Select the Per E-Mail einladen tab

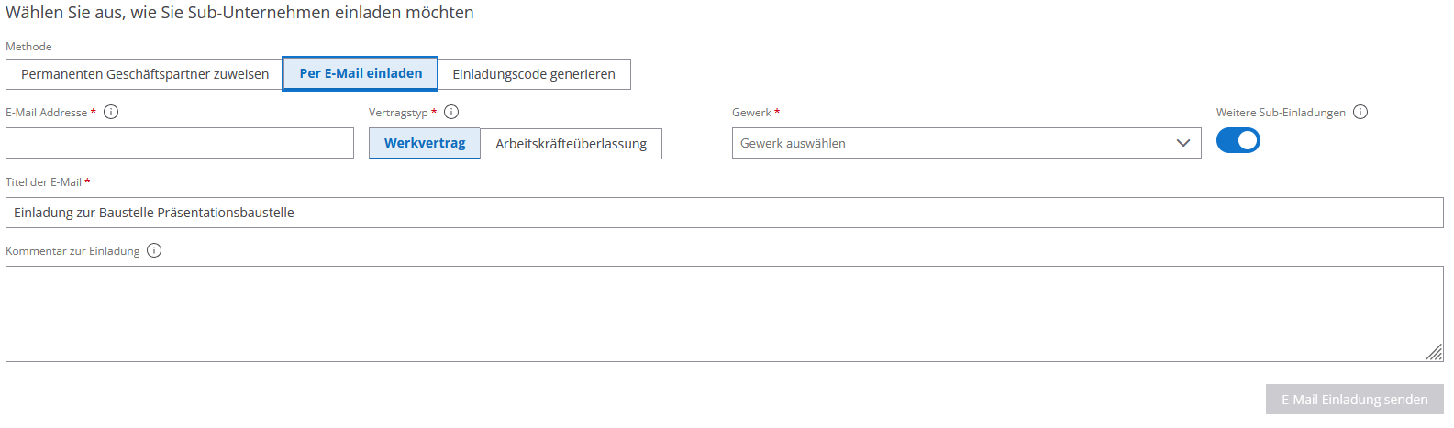[361, 73]
